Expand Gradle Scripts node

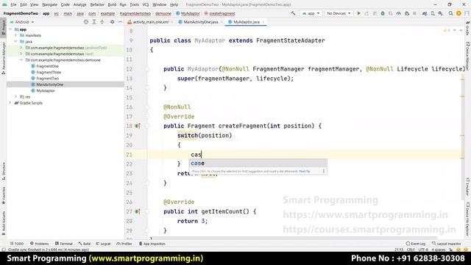click(x=10, y=103)
